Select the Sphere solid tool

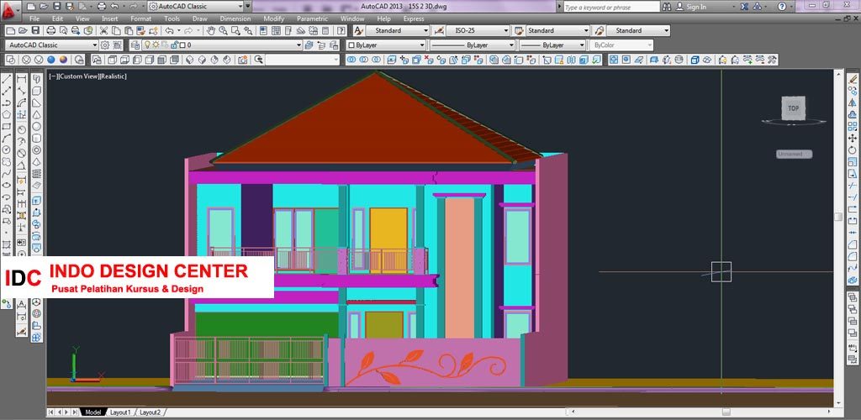click(36, 126)
